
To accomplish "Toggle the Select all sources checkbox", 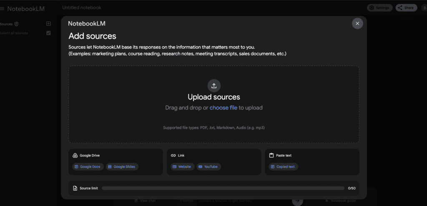I will tap(48, 33).
